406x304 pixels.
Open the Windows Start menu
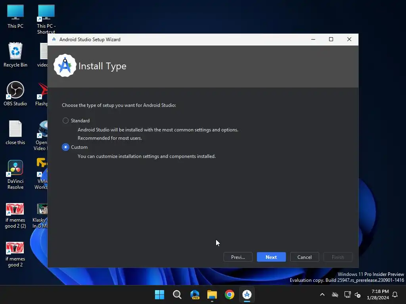159,294
